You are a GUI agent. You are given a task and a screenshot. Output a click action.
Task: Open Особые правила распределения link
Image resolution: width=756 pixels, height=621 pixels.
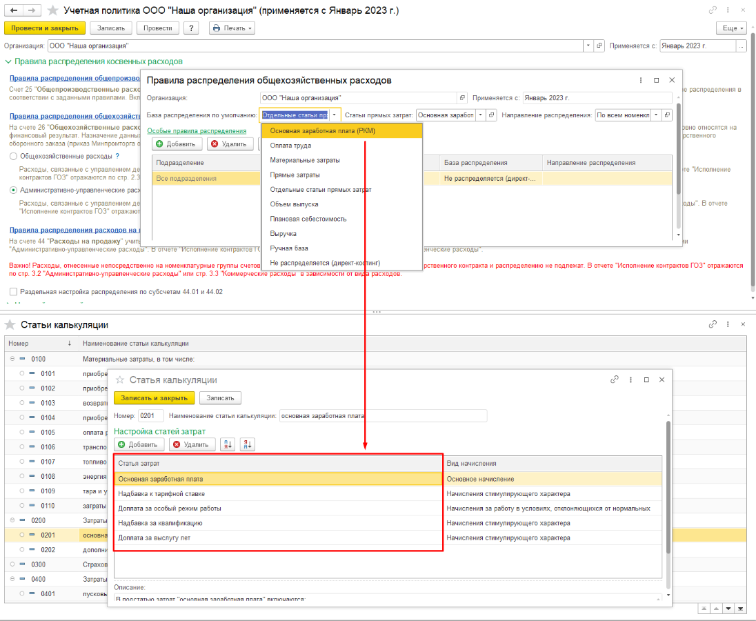pyautogui.click(x=197, y=130)
